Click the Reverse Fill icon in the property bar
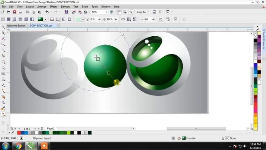The image size is (266, 150). click(x=123, y=20)
